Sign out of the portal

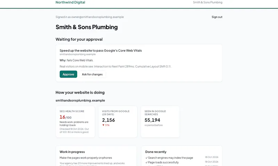[x=217, y=17]
